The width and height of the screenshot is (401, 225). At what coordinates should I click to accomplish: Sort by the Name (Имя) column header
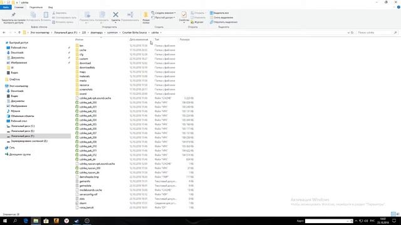(80, 39)
